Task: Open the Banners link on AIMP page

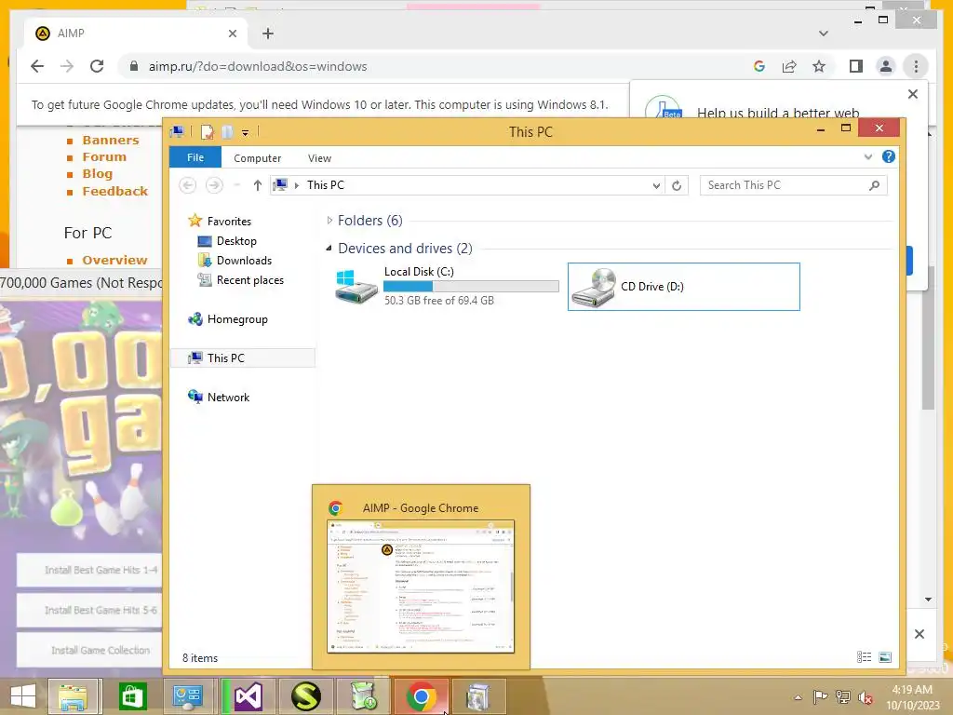Action: (x=111, y=140)
